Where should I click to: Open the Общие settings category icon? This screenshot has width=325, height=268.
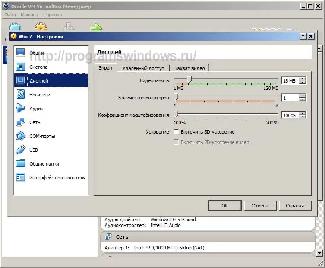coord(21,53)
